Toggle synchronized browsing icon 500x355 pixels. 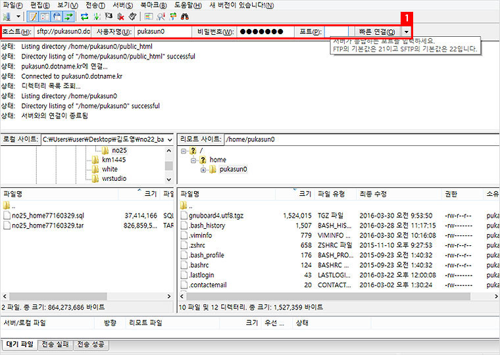(173, 16)
